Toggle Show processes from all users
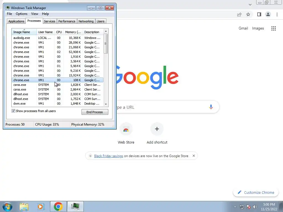This screenshot has height=212, width=283. point(13,111)
